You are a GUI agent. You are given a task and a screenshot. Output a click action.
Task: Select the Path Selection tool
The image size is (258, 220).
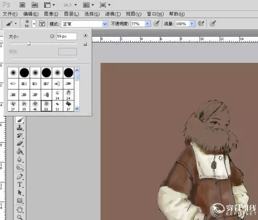[x=20, y=192]
